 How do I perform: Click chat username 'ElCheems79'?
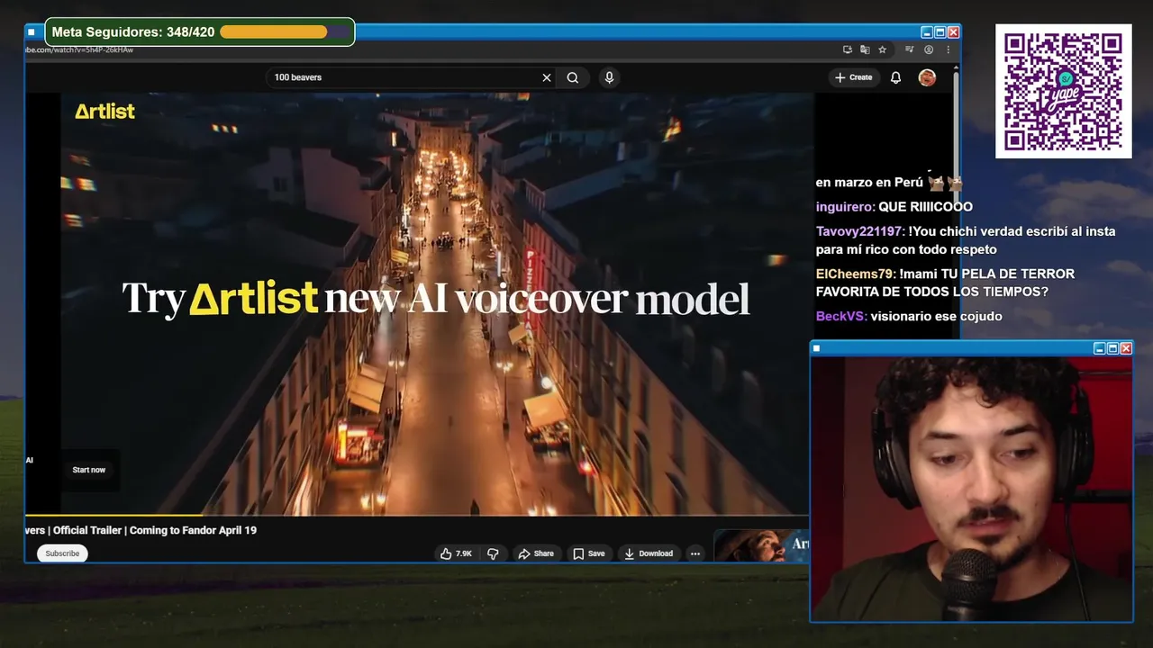[856, 274]
